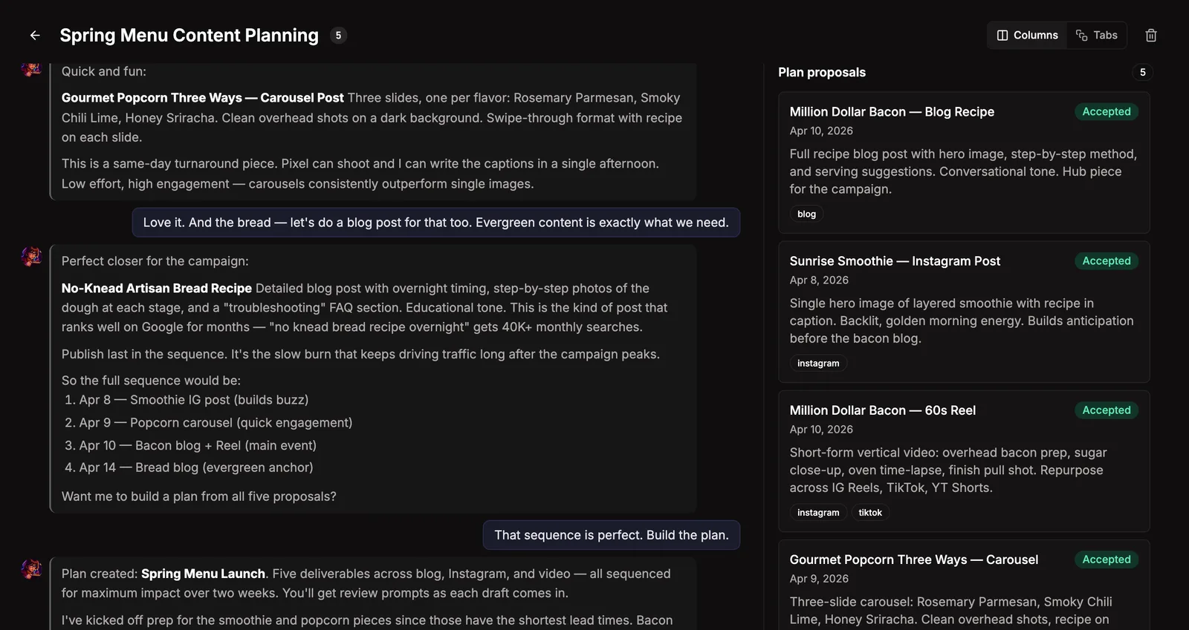Viewport: 1189px width, 630px height.
Task: Select the blog tag on Bacon Blog Recipe
Action: point(806,214)
